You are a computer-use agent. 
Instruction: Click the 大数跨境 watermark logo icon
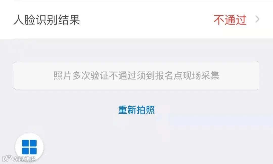[x=7, y=158]
